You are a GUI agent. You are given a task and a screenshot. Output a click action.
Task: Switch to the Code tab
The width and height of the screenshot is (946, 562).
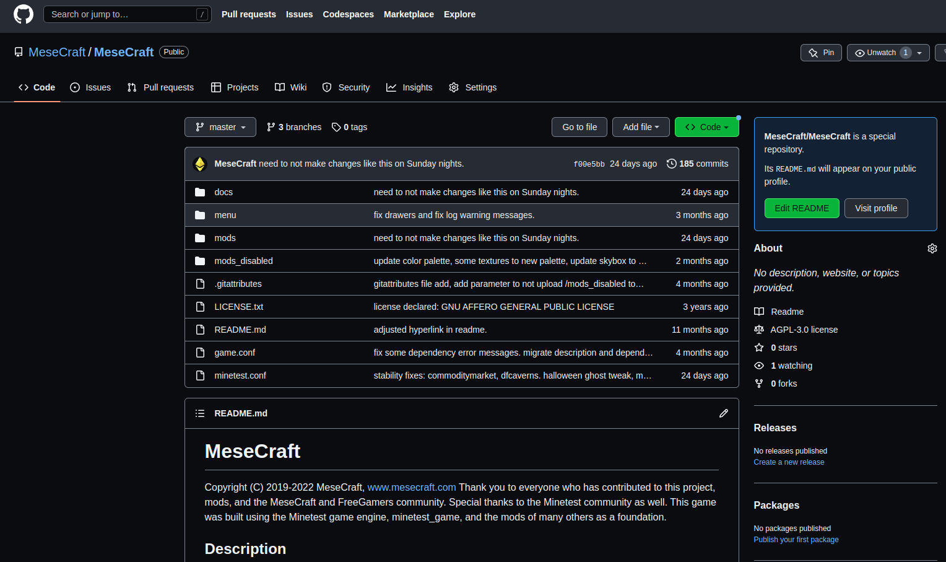coord(37,87)
